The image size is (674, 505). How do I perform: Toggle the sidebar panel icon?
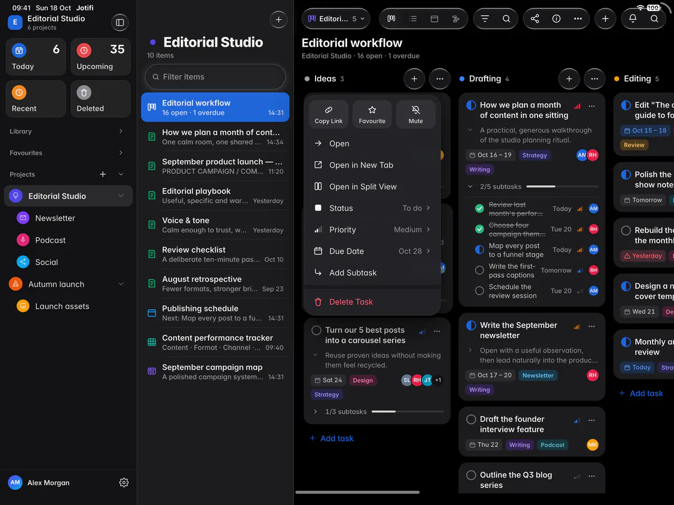(x=120, y=22)
